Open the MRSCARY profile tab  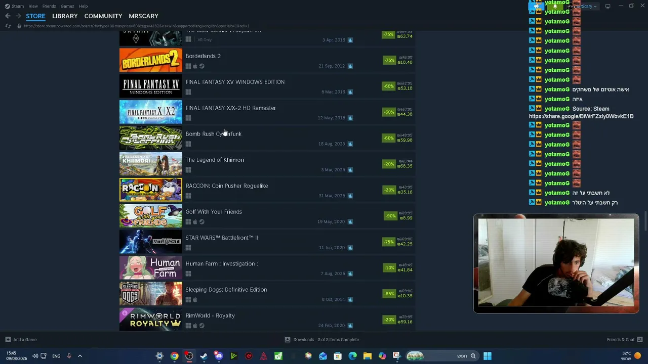pyautogui.click(x=143, y=16)
